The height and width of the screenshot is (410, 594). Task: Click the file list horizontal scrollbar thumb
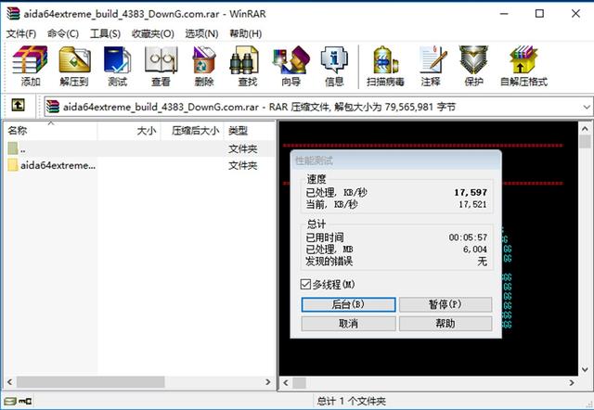point(91,382)
